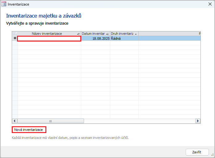Viewport: 215px width, 158px height.
Task: Click the horizontal scrollbar right arrow
Action: tap(198, 121)
